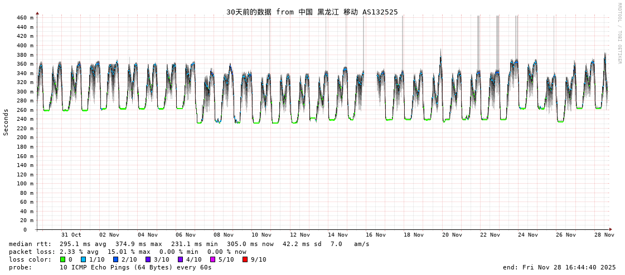Click the purple 3/10 loss swatch
The height and width of the screenshot is (275, 625).
click(x=148, y=259)
